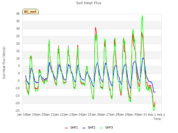The image size is (178, 133).
Task: Click the 40 y-axis tick label
Action: [x=18, y=14]
